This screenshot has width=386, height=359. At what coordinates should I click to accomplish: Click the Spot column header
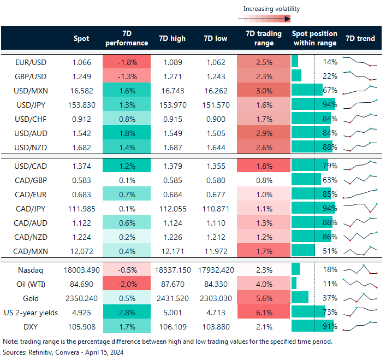[x=81, y=38]
